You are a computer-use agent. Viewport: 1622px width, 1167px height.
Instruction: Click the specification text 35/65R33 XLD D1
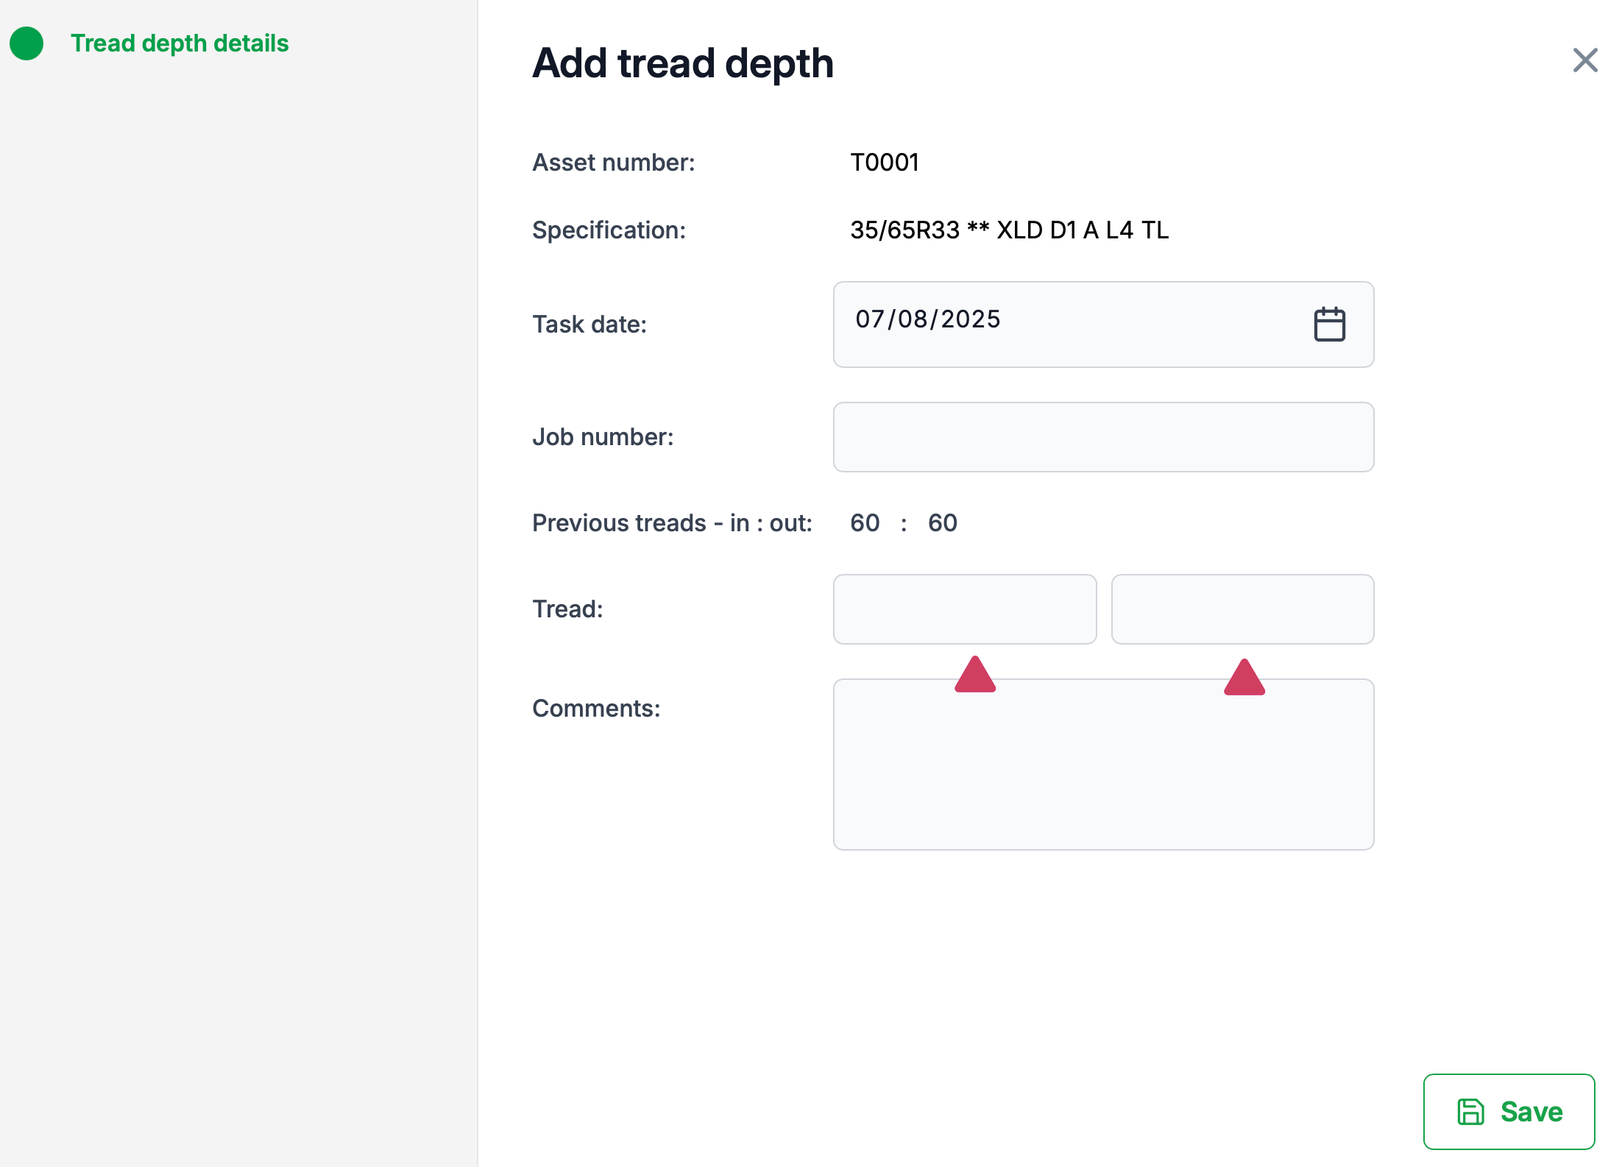tap(1009, 230)
